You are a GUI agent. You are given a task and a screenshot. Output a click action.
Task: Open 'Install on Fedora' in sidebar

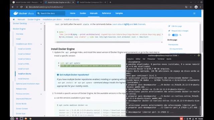coord(24,59)
